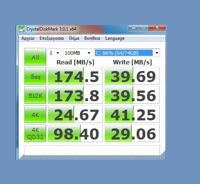Run all benchmarks with the All button
The image size is (200, 184).
(35, 57)
